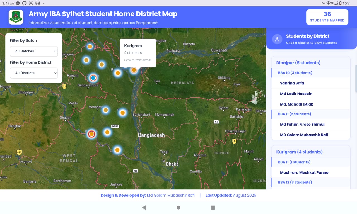
Task: Click the person icon beside Students by District
Action: (x=277, y=39)
